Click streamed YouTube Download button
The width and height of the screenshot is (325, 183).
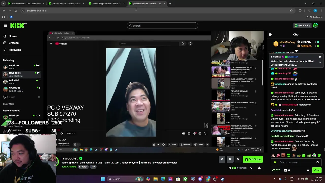click(x=185, y=145)
